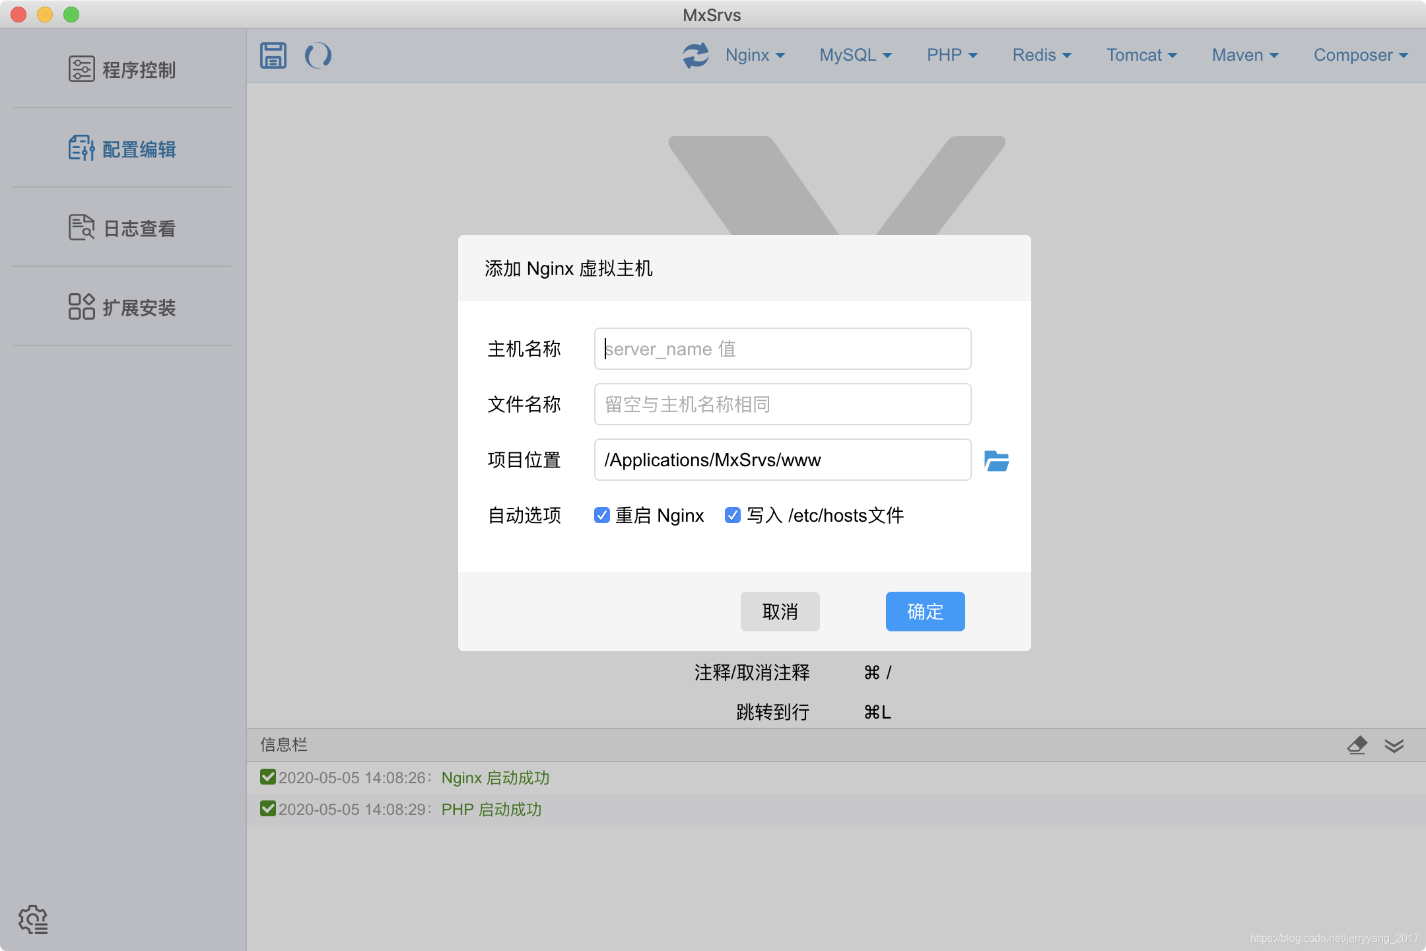The height and width of the screenshot is (951, 1426).
Task: Select 扩展安装 in the sidebar
Action: click(122, 306)
